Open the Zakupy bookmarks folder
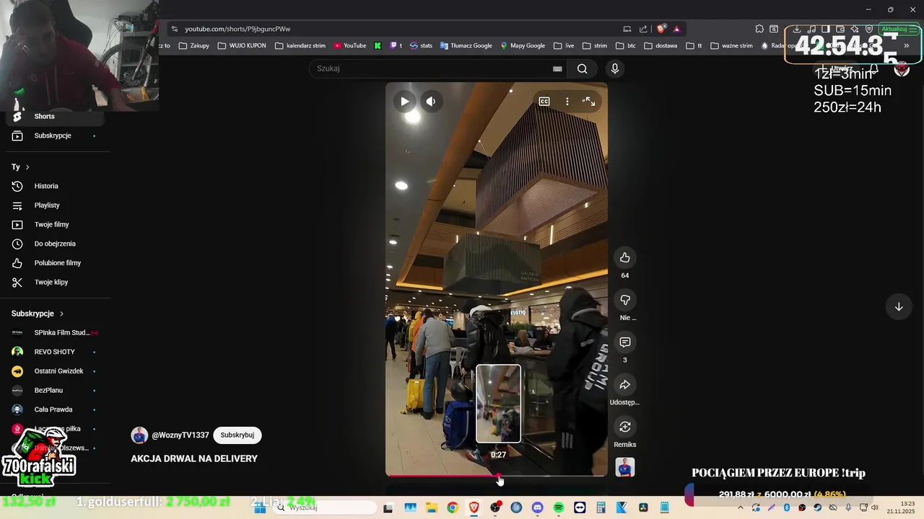 (194, 45)
